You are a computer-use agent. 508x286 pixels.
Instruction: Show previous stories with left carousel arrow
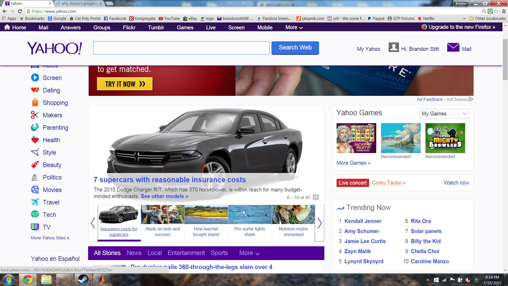click(x=93, y=223)
